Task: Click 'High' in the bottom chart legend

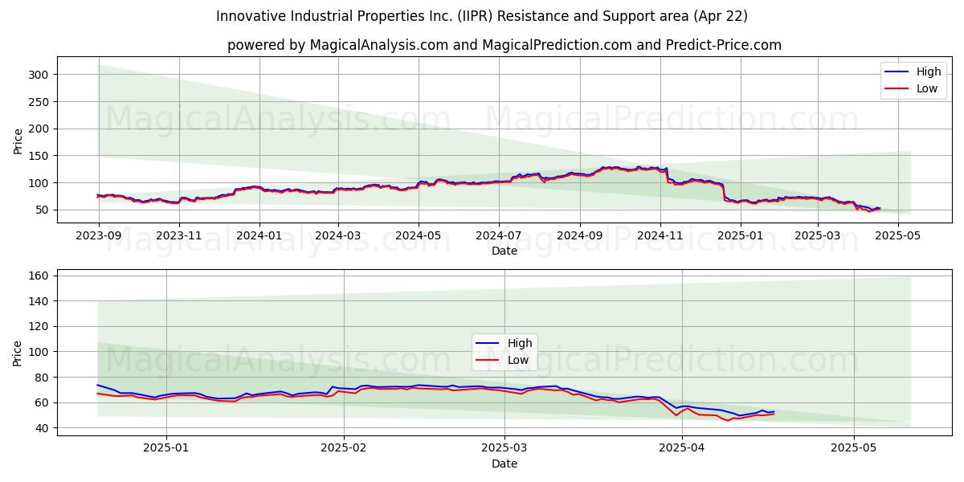Action: [520, 343]
